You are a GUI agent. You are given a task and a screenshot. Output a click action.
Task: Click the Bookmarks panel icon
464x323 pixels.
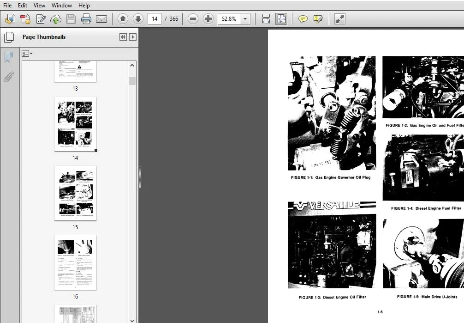[9, 57]
